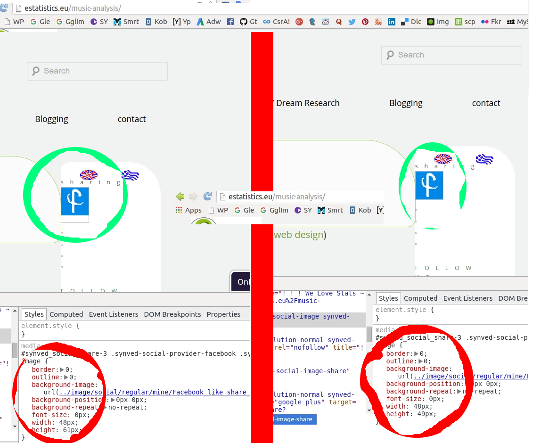Viewport: 557px width, 443px height.
Task: Select the '-image-share' breadcrumb element
Action: [x=292, y=419]
